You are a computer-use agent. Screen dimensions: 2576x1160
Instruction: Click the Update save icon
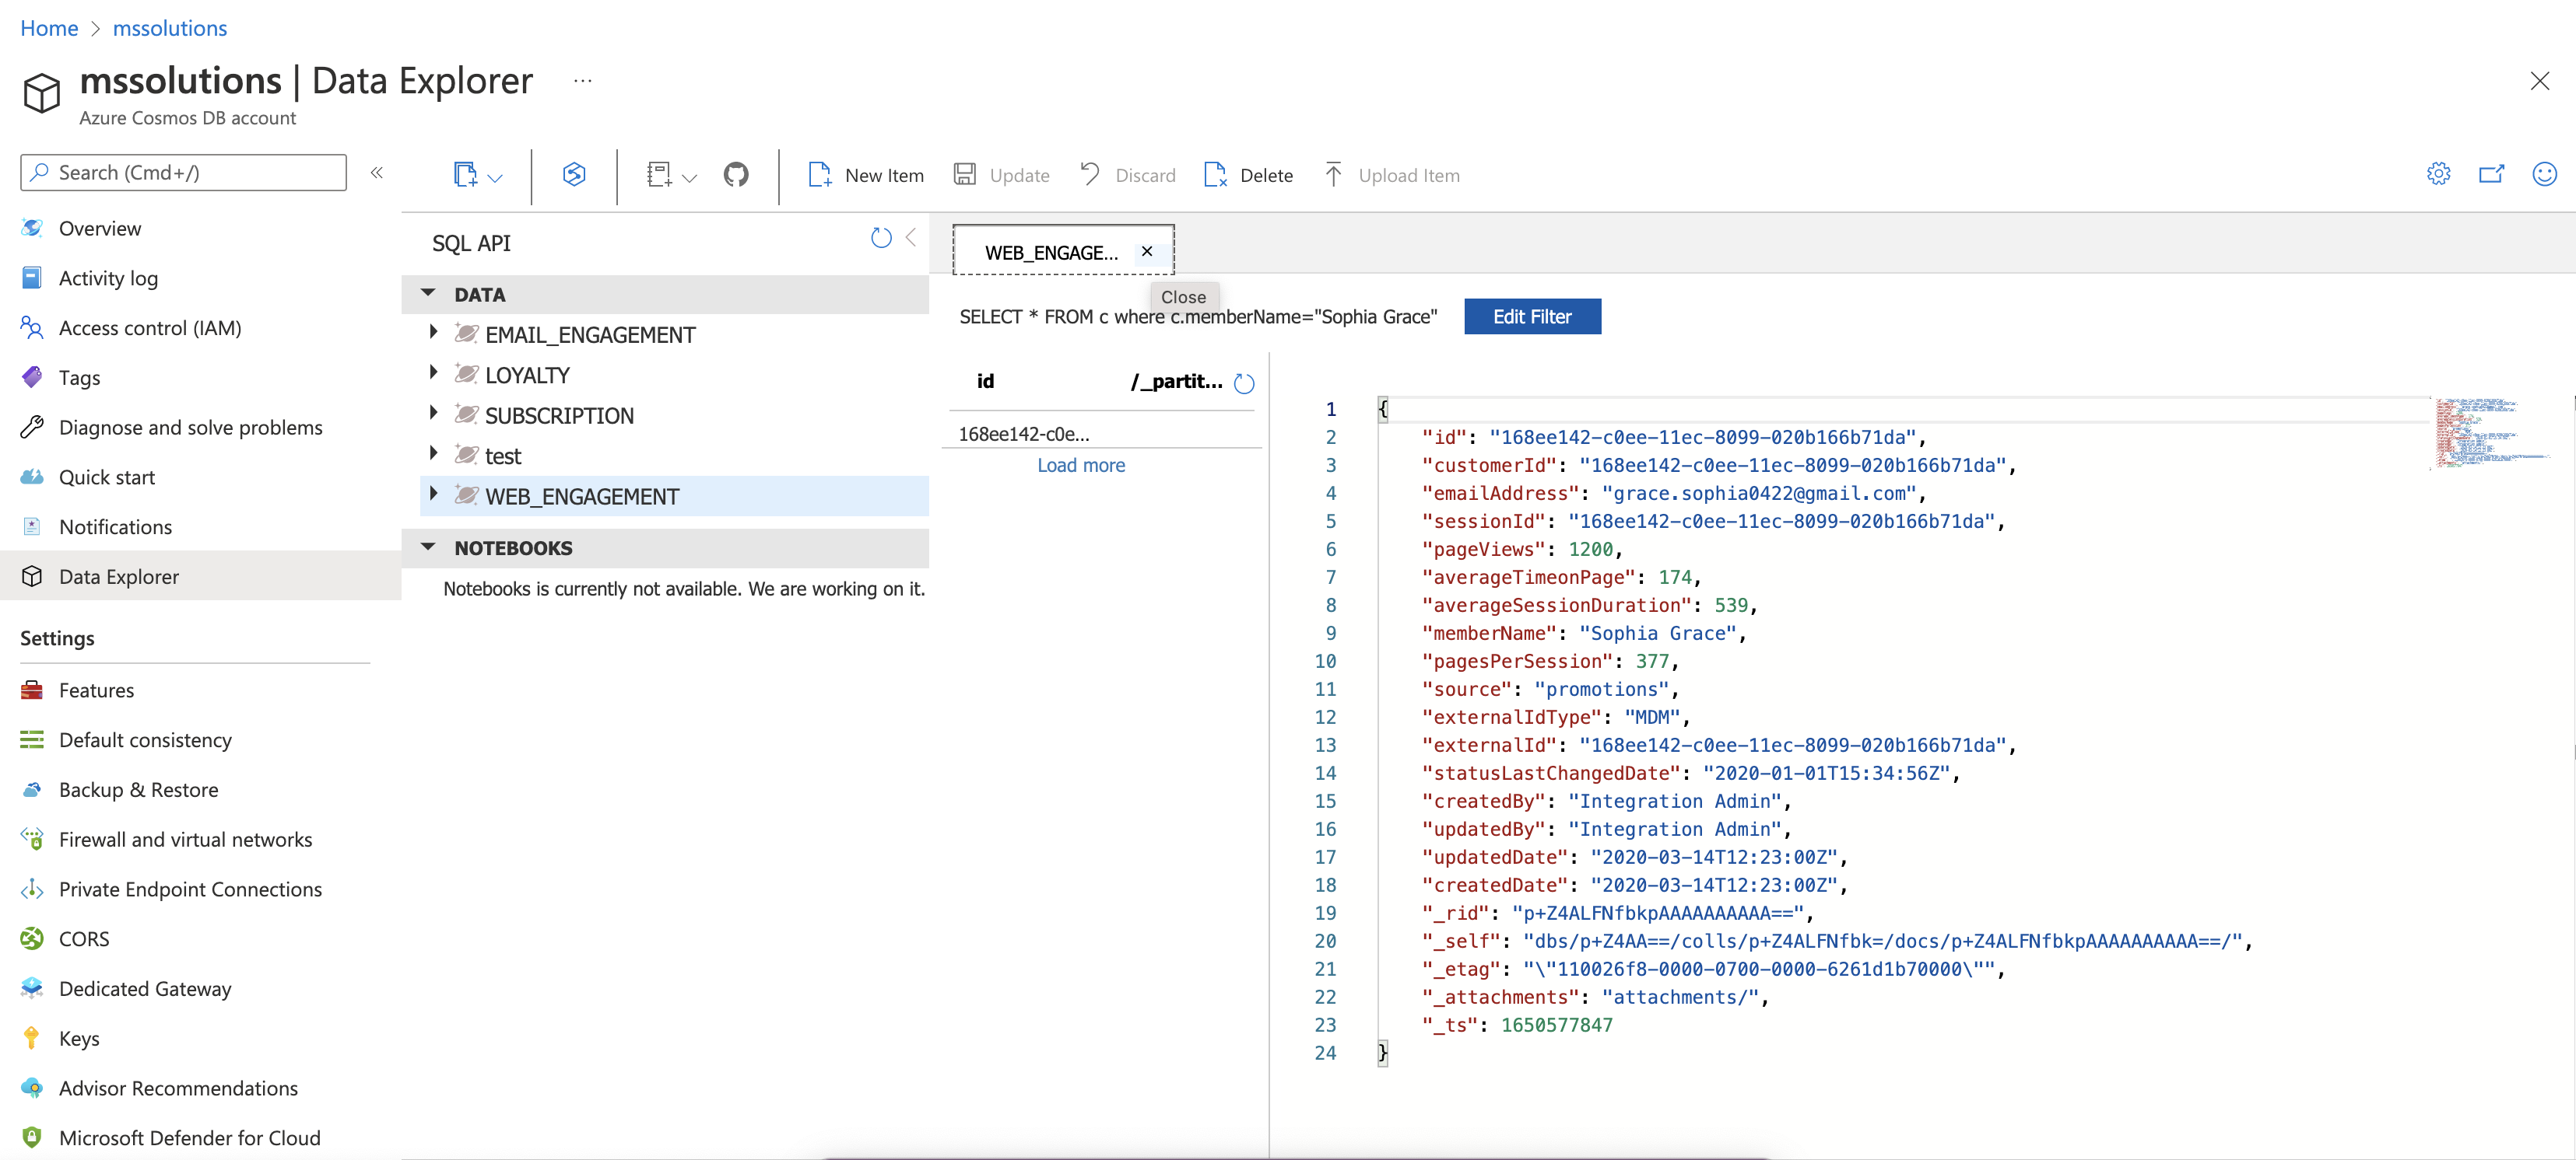[x=964, y=175]
